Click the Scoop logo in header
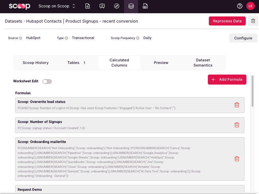Image resolution: width=259 pixels, height=194 pixels. [19, 6]
